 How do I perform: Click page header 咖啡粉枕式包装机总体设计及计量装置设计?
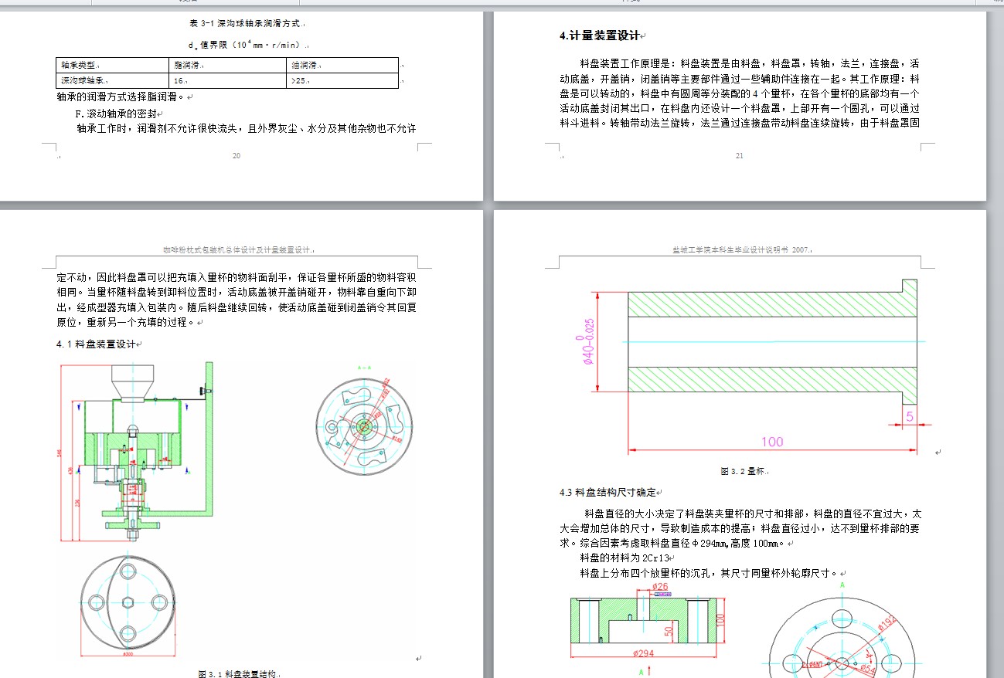point(239,250)
